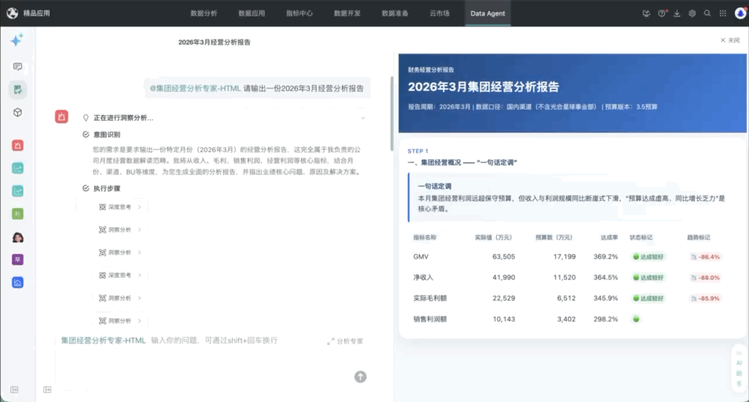Open the red agent icon in sidebar
The height and width of the screenshot is (402, 749).
pyautogui.click(x=18, y=145)
